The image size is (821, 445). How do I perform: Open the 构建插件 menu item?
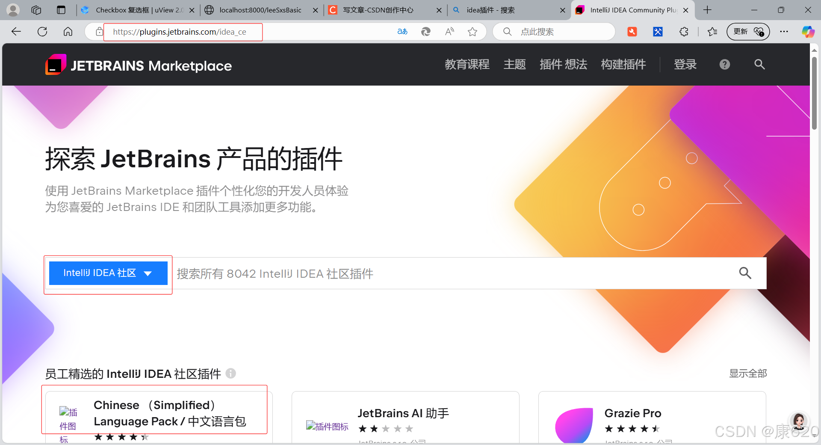(623, 65)
